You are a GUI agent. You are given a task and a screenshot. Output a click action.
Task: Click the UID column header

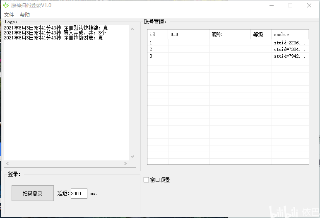point(189,34)
